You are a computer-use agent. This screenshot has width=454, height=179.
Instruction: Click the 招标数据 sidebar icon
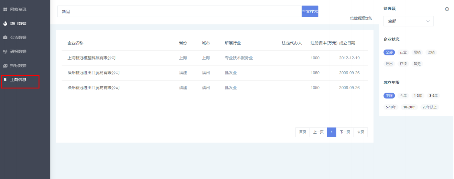point(5,66)
